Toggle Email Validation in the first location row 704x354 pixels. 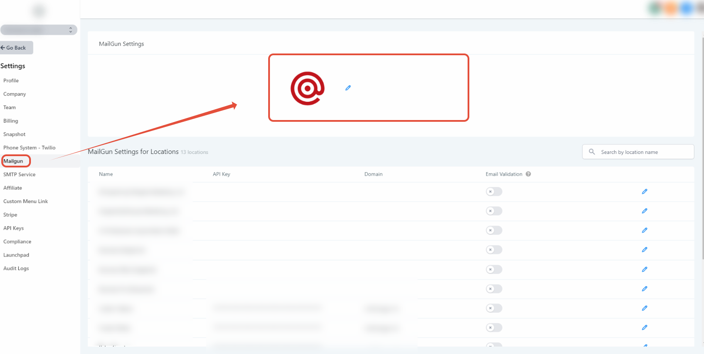(494, 191)
